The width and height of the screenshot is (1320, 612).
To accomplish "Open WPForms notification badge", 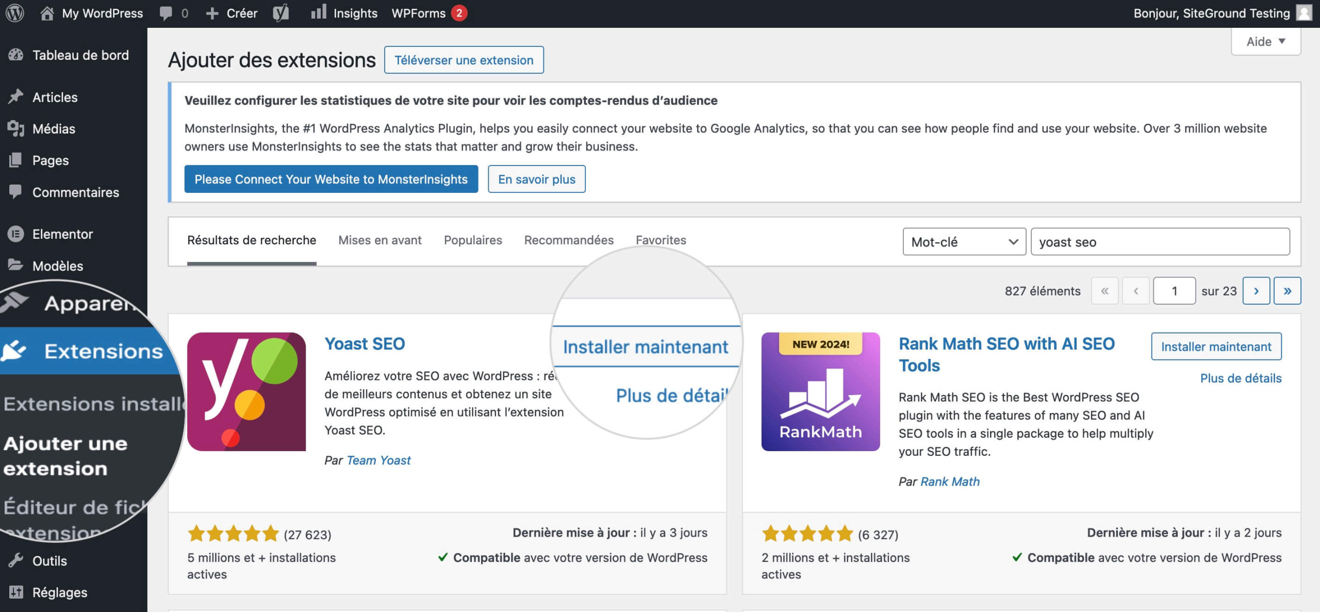I will pyautogui.click(x=459, y=13).
